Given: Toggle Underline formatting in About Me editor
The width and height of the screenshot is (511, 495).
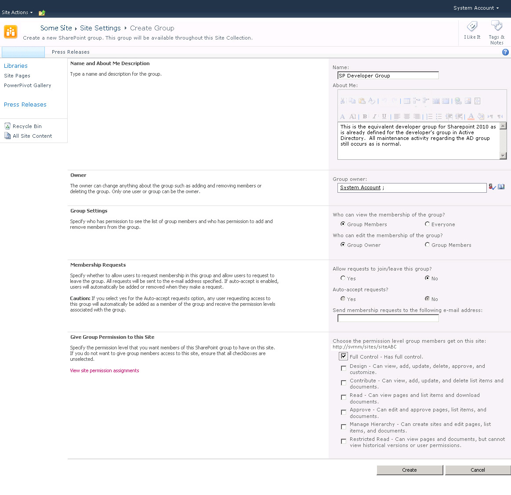Looking at the screenshot, I should point(384,116).
